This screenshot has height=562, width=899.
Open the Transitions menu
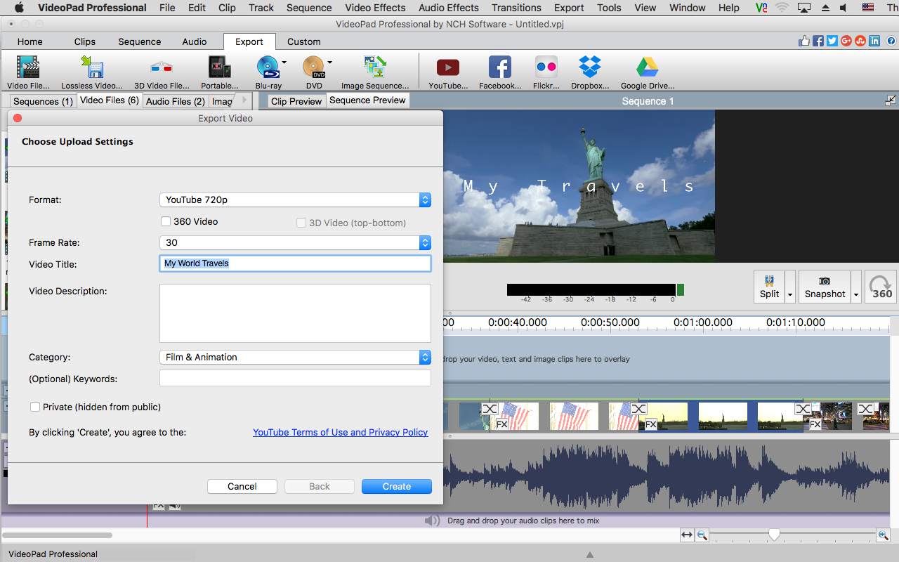pos(516,8)
